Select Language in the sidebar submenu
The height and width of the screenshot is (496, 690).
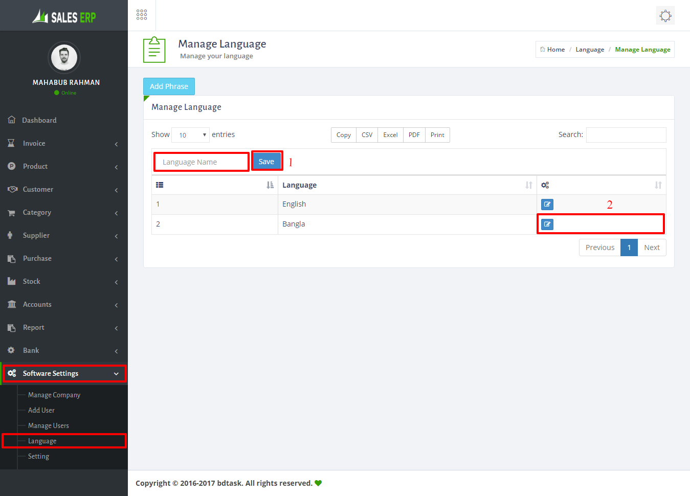coord(42,441)
